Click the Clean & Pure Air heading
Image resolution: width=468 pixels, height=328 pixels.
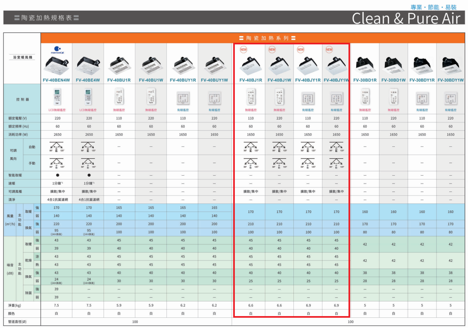pos(406,19)
